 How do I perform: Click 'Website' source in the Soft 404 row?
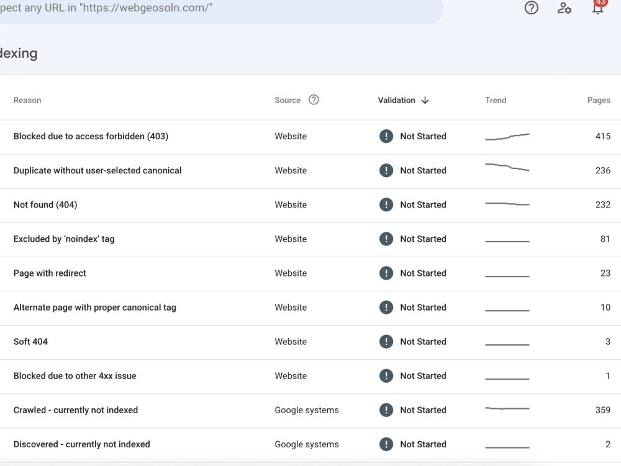click(291, 342)
